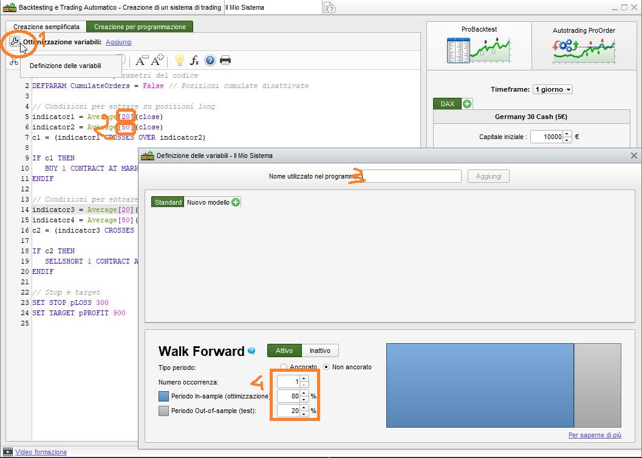Screen dimensions: 642x458
Task: Open the light bulb hints icon
Action: pyautogui.click(x=179, y=60)
